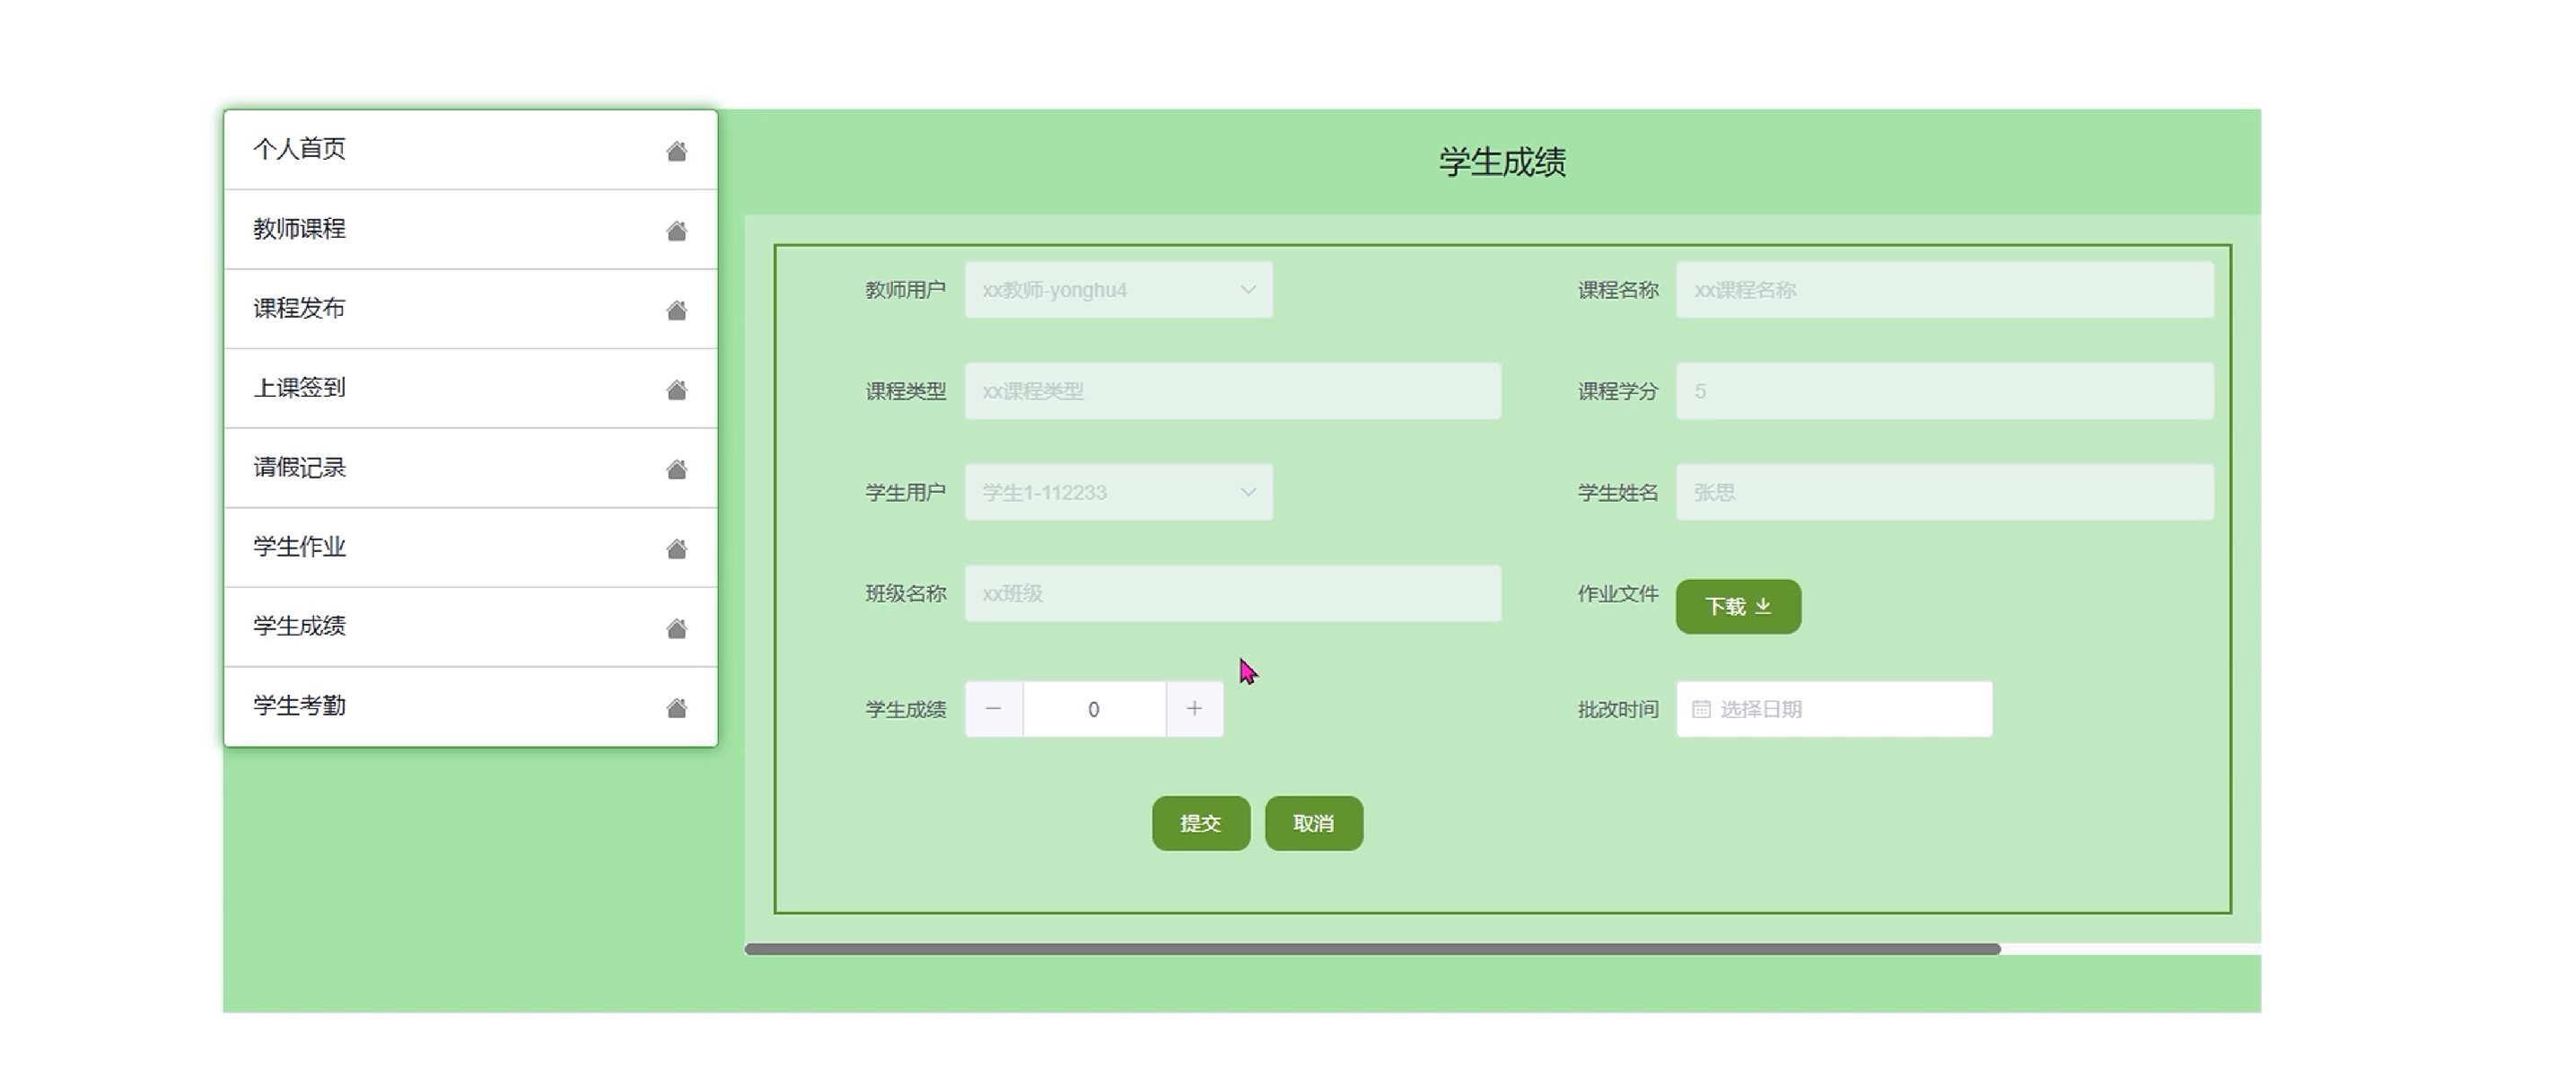Download the 作业文件 via 下载 button
Screen dimensions: 2576x1079
point(1737,606)
